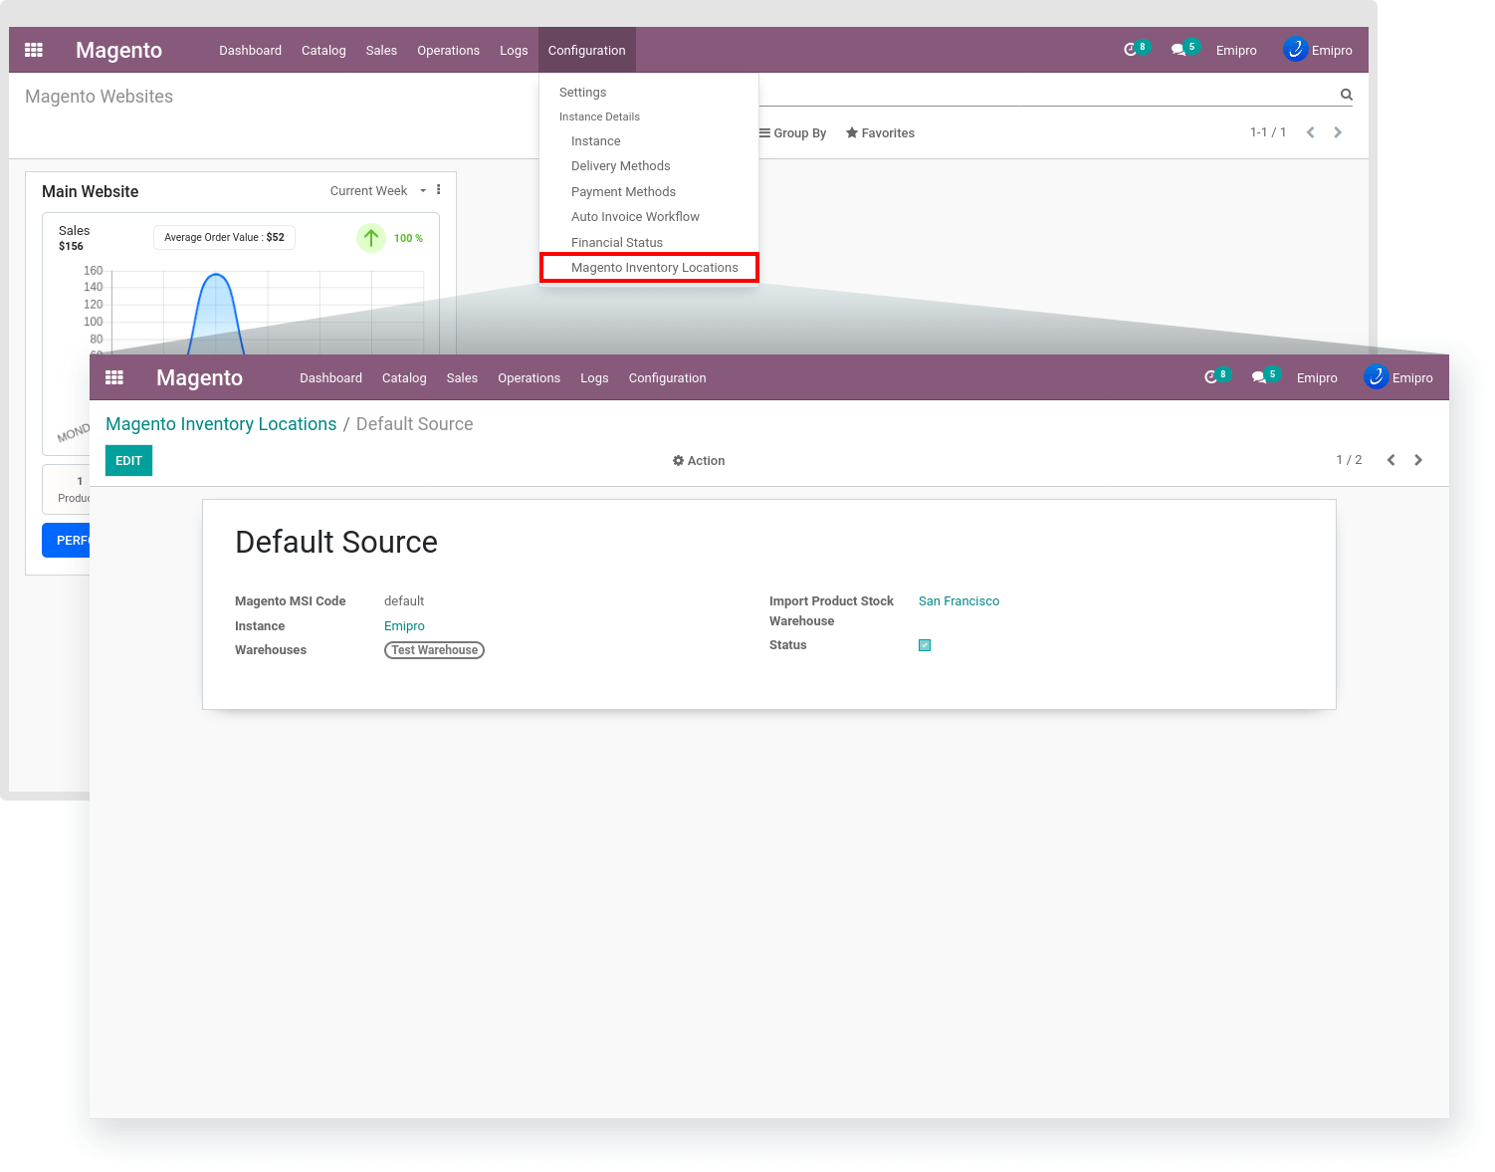Screen dimensions: 1495x1172
Task: Click the search magnifier icon
Action: tap(1346, 95)
